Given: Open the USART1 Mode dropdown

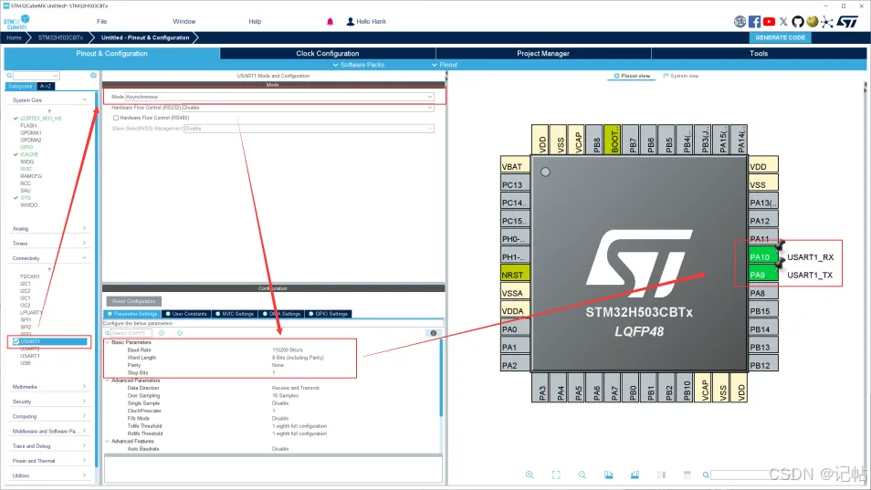Looking at the screenshot, I should click(x=279, y=97).
